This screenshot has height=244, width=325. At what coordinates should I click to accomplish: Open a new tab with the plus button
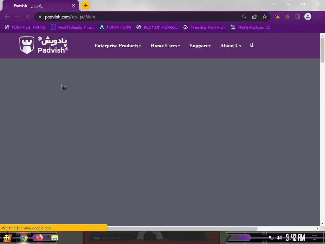[x=86, y=6]
